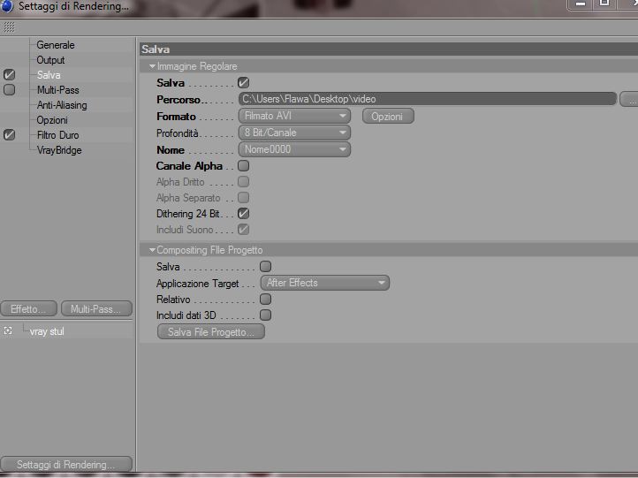Click the Dithering 24 Bit label

point(187,214)
